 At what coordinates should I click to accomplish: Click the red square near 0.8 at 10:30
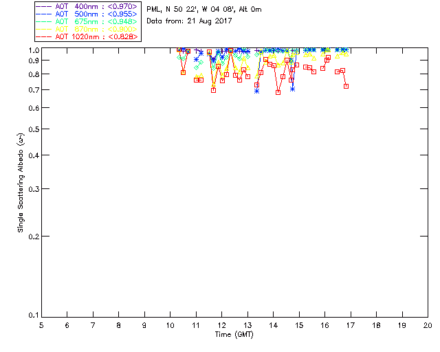point(184,72)
